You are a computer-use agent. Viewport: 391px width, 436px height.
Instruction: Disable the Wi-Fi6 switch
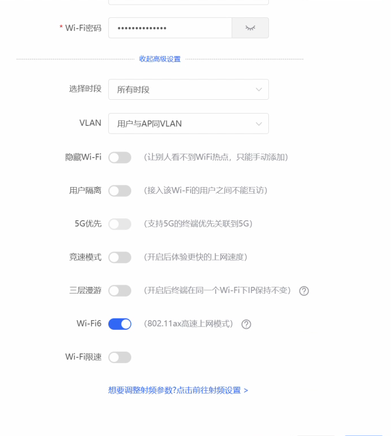point(120,324)
